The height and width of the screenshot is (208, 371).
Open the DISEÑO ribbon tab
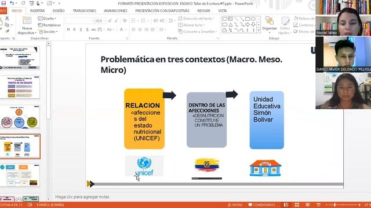59,11
